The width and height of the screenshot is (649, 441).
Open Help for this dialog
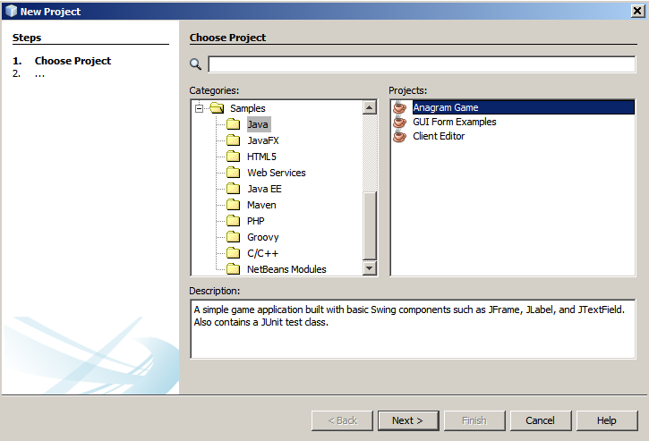(x=606, y=420)
